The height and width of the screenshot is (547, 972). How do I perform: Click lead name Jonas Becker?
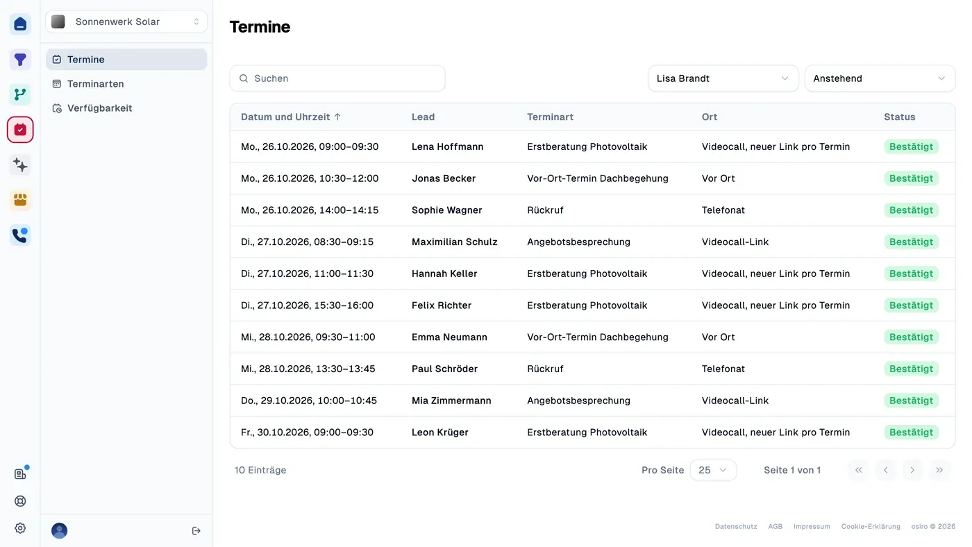(444, 178)
